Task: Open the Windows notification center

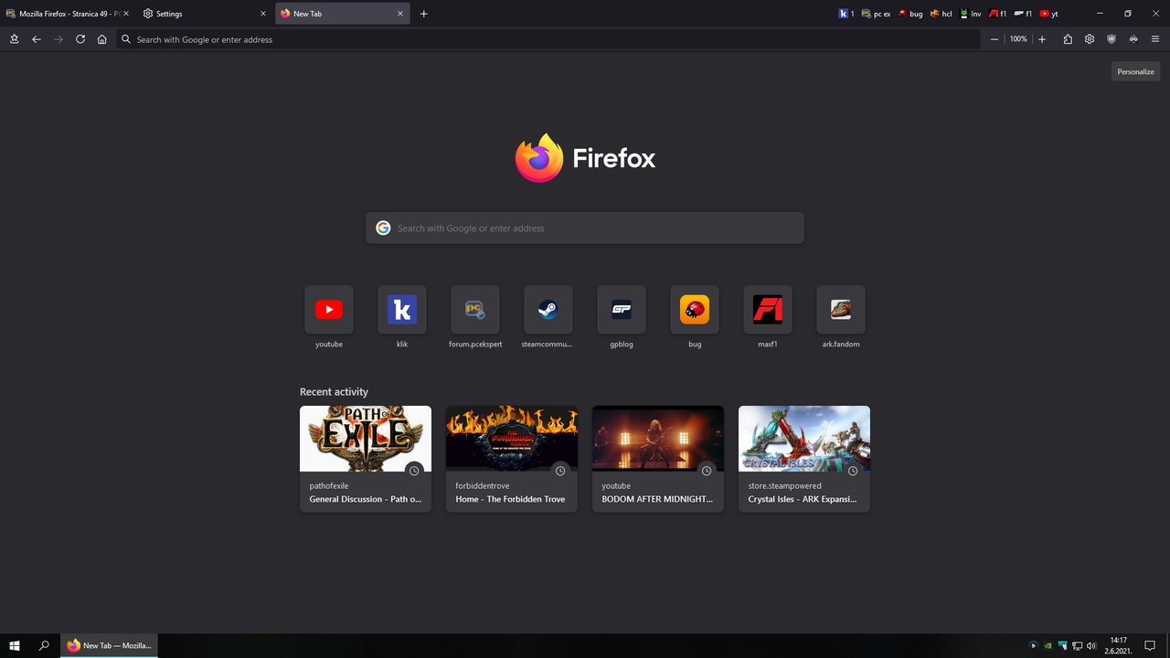Action: click(1150, 645)
